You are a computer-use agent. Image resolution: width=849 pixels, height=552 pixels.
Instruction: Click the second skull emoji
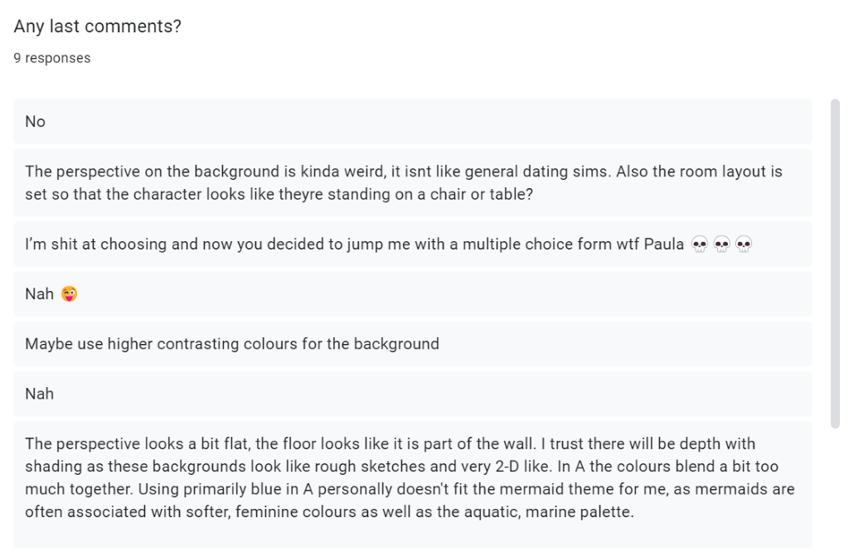coord(722,245)
